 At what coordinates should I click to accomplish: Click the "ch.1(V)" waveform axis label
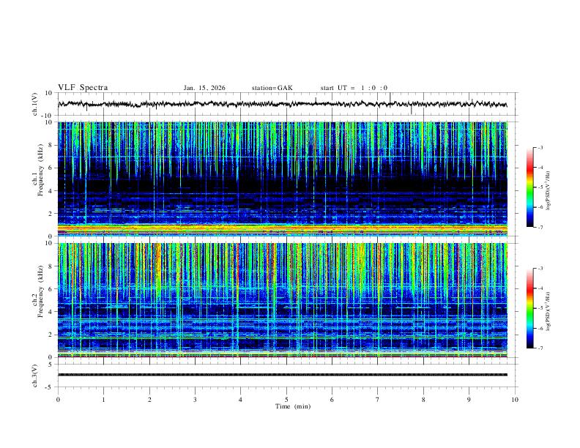click(35, 104)
